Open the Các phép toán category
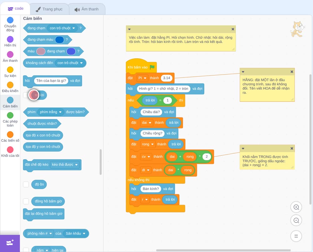The width and height of the screenshot is (313, 252). click(x=10, y=120)
